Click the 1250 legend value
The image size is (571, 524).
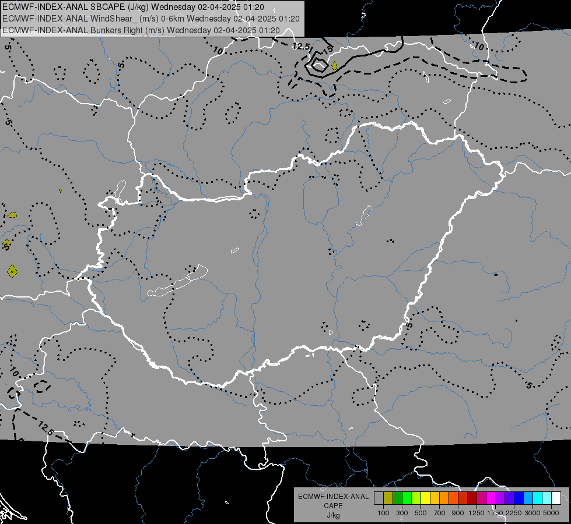477,513
